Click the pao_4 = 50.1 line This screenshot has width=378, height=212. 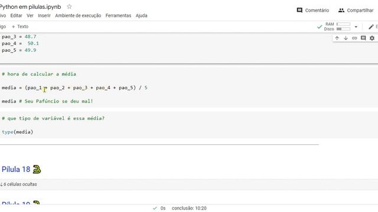click(20, 44)
